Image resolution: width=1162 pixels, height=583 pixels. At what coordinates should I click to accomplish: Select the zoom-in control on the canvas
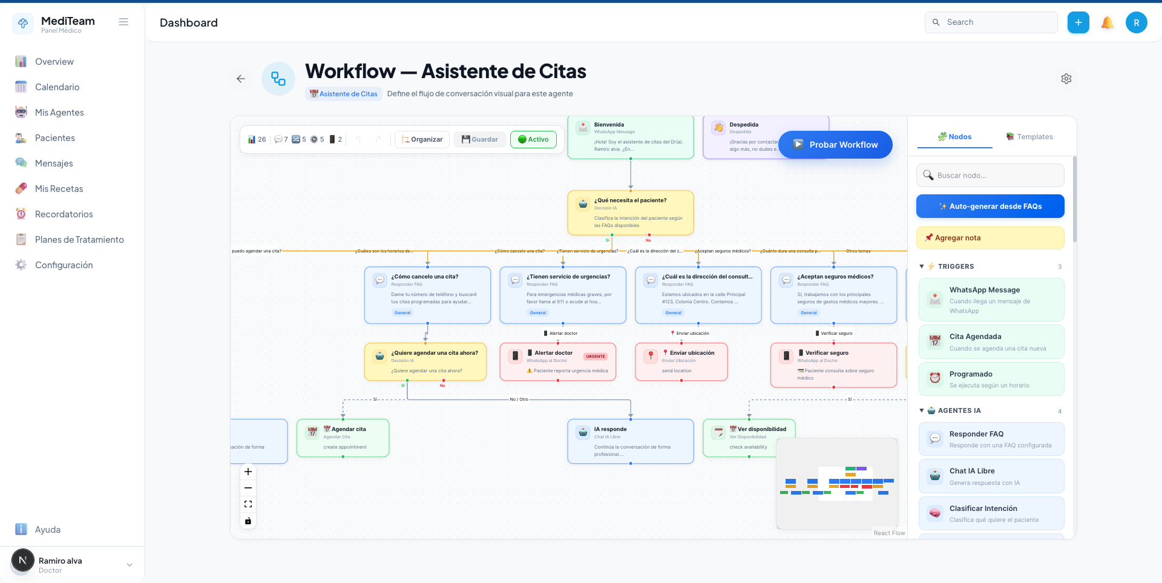pos(248,472)
